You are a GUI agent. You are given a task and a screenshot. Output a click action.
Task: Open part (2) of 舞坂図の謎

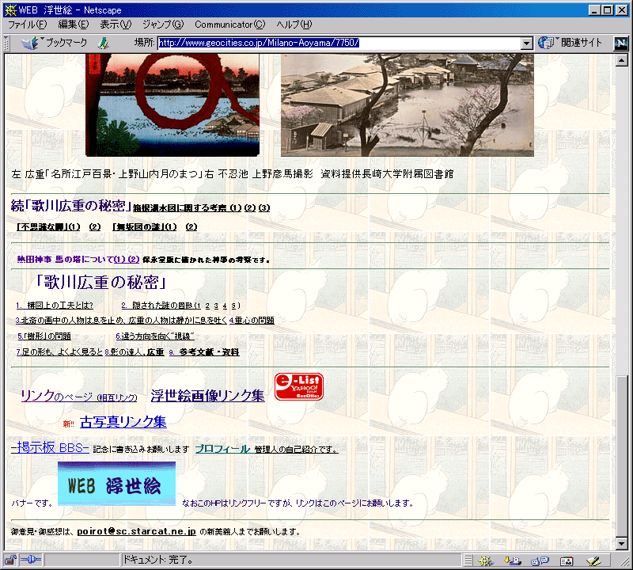pyautogui.click(x=191, y=227)
